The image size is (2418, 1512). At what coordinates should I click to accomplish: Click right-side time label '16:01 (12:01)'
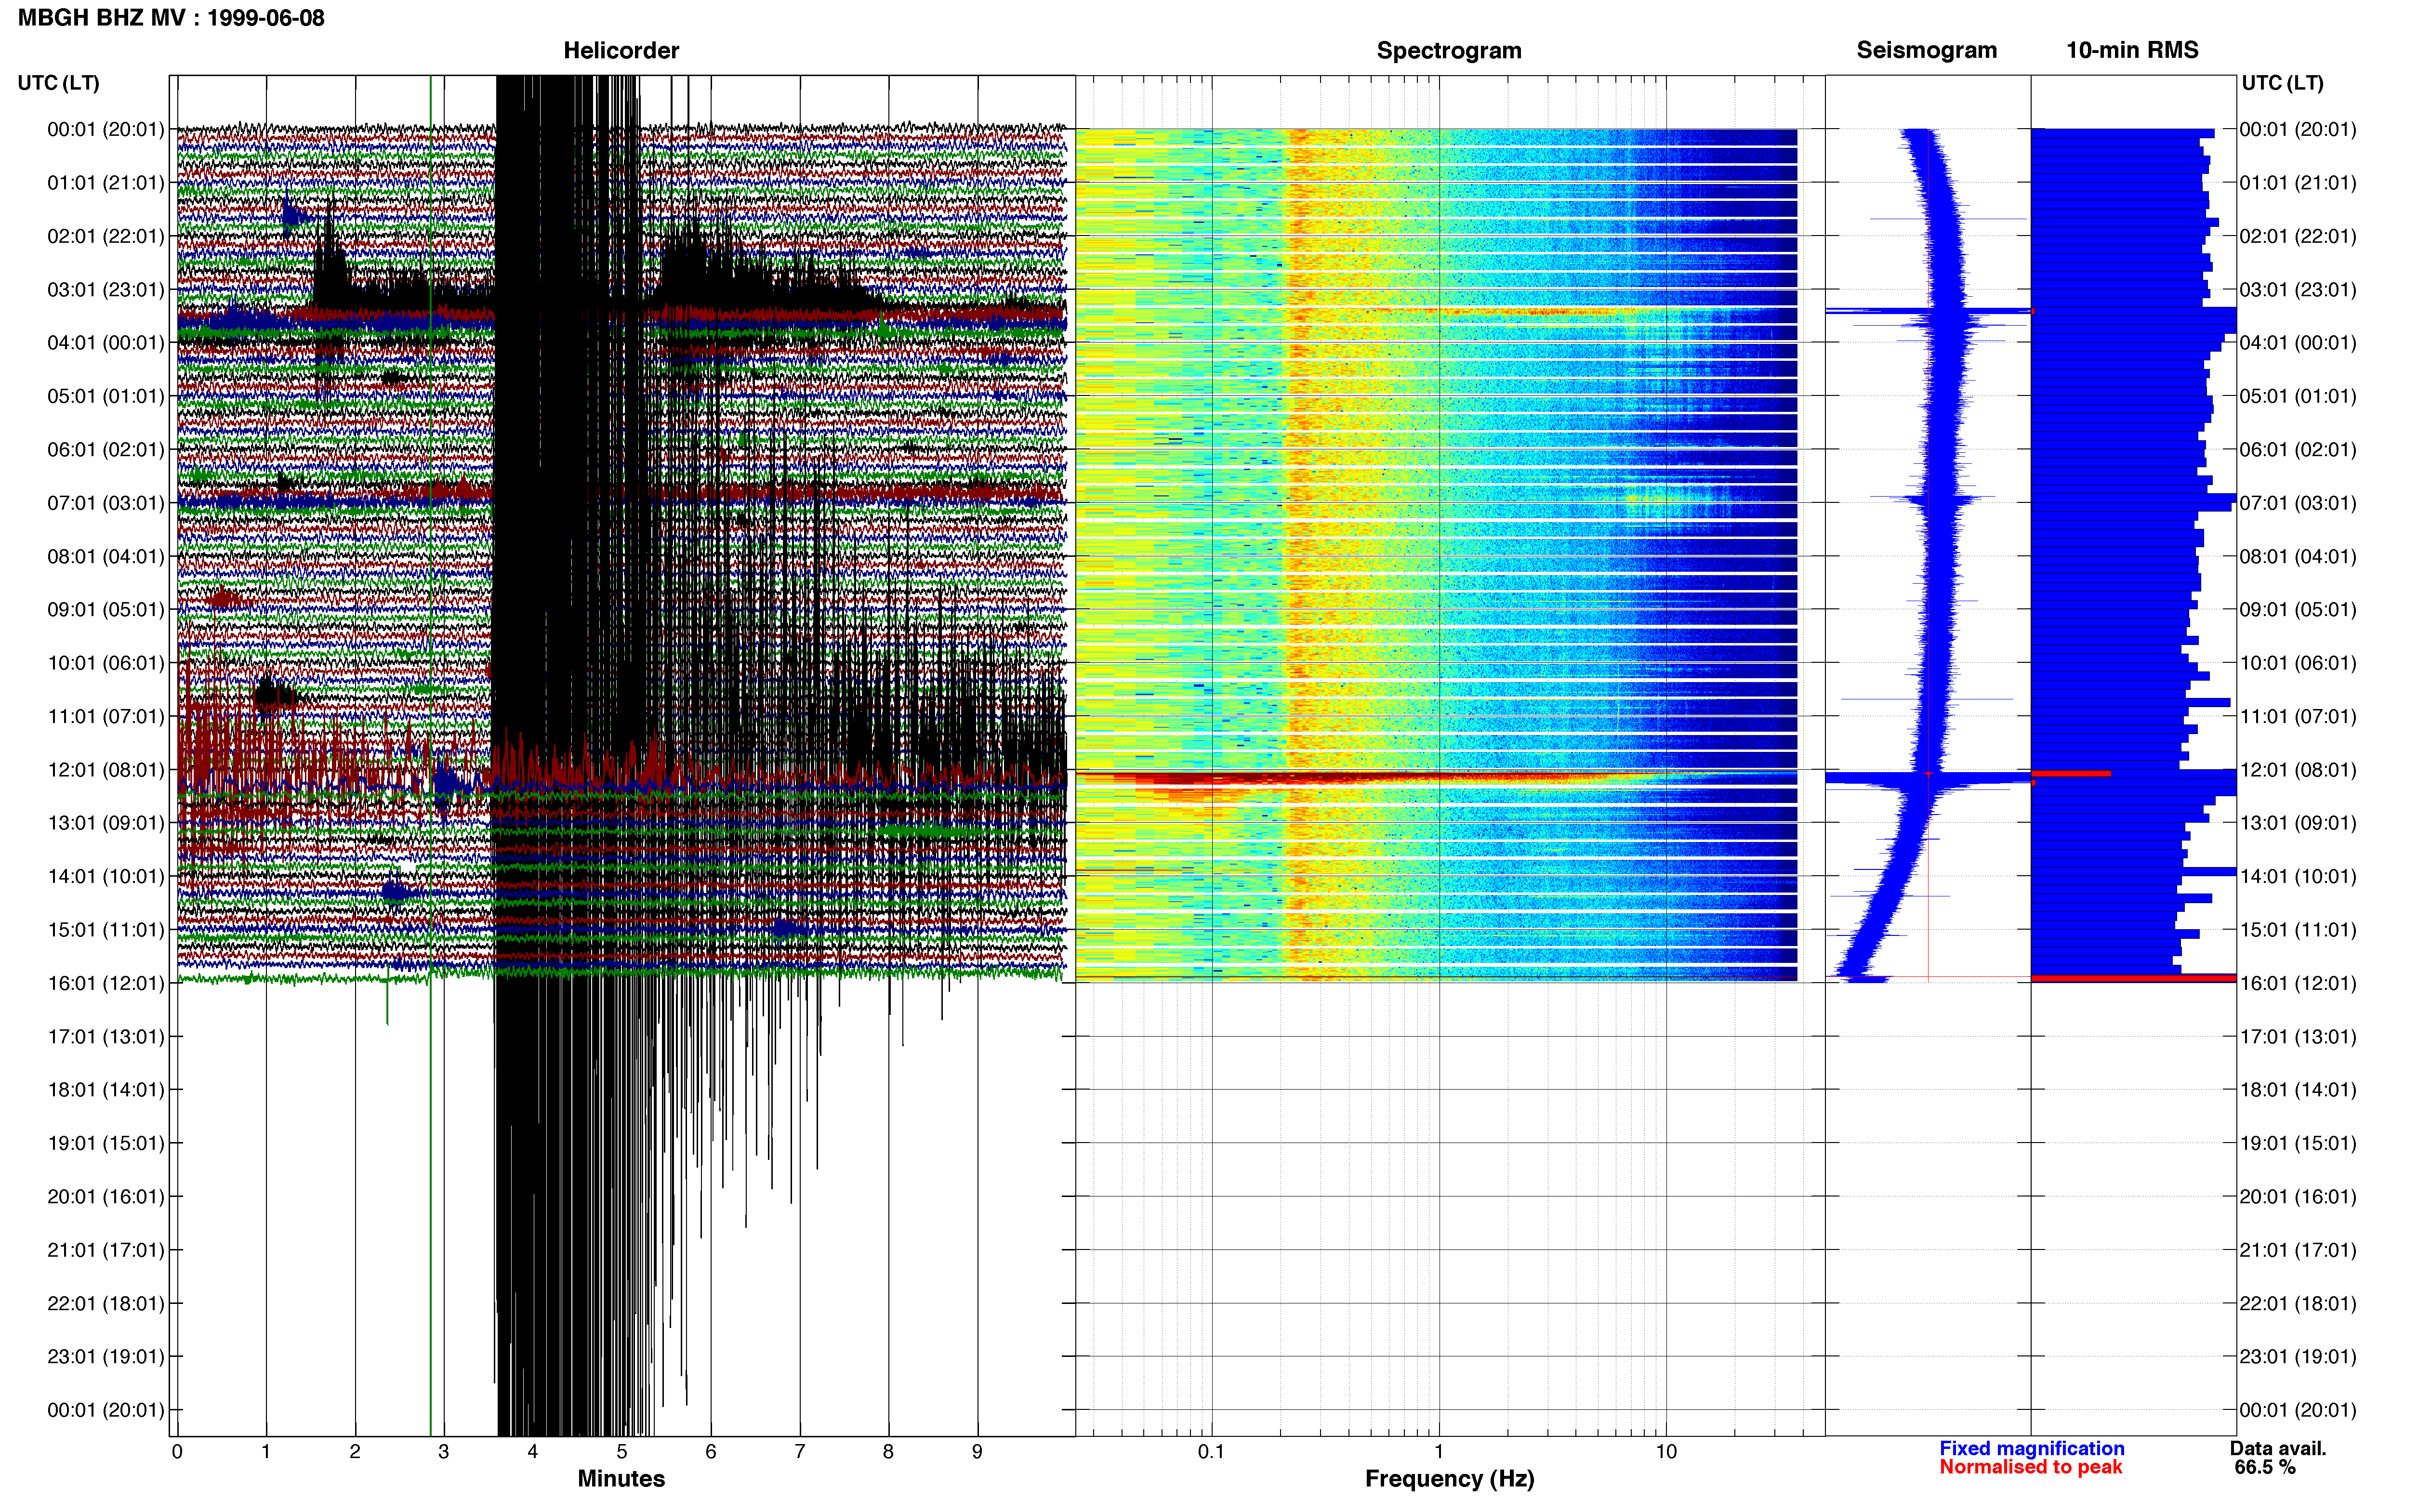(2297, 983)
